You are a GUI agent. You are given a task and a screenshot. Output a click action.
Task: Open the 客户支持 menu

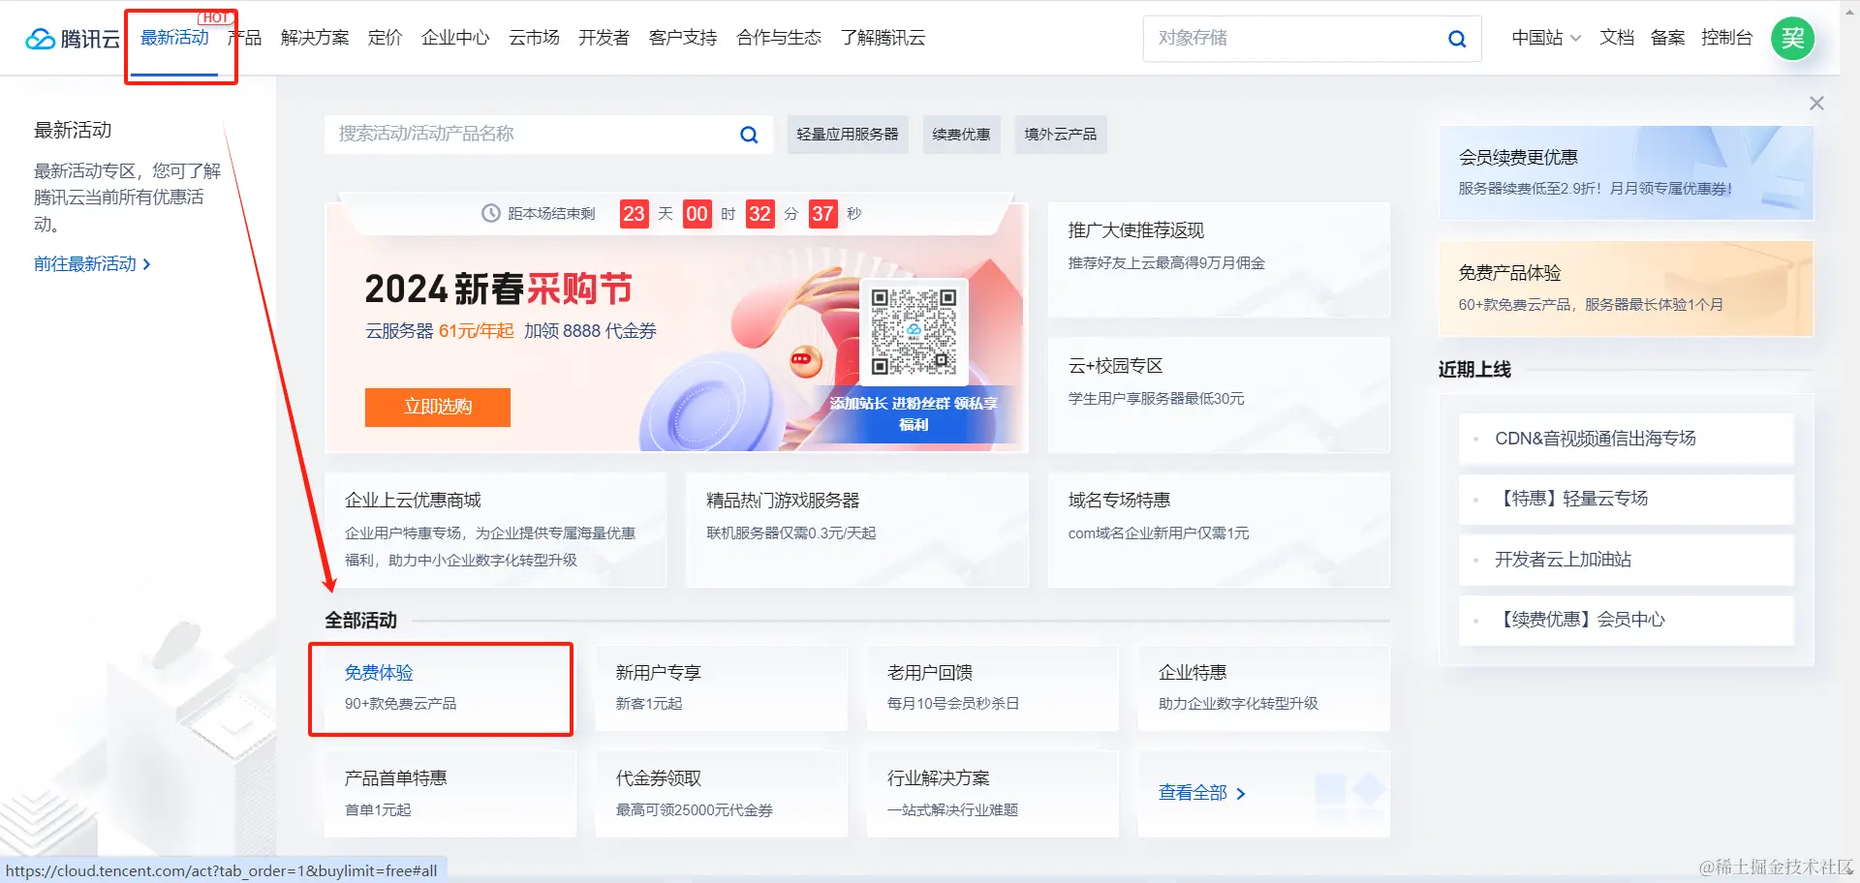coord(683,38)
